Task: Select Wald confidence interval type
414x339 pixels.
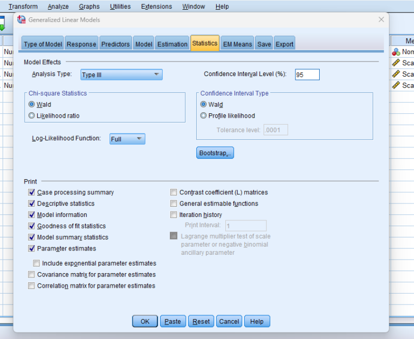Action: pos(203,104)
